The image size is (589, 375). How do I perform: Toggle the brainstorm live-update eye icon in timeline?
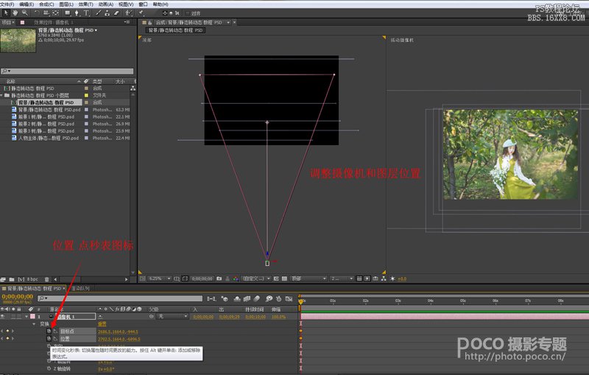click(x=269, y=298)
